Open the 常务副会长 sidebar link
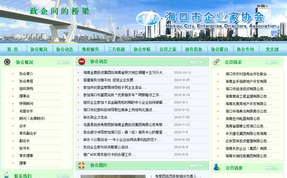The height and width of the screenshot is (178, 287). coord(28,133)
